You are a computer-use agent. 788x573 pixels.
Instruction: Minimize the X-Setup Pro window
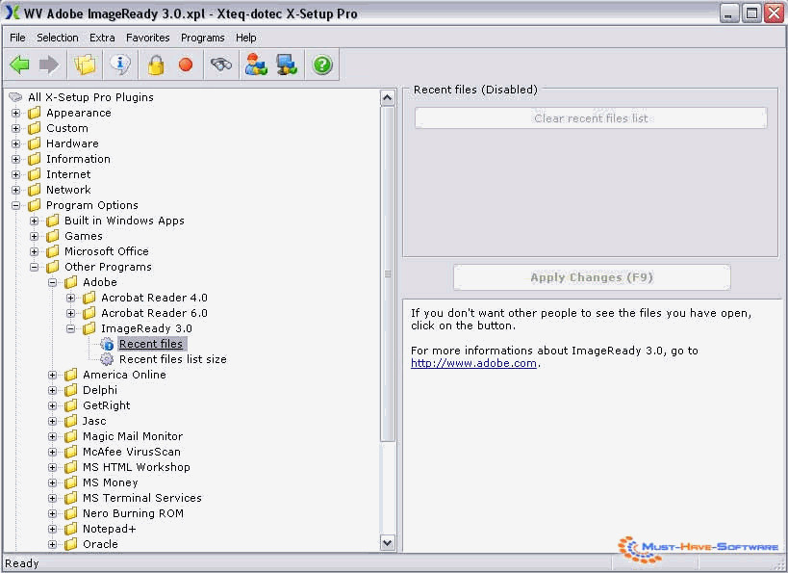pyautogui.click(x=728, y=13)
